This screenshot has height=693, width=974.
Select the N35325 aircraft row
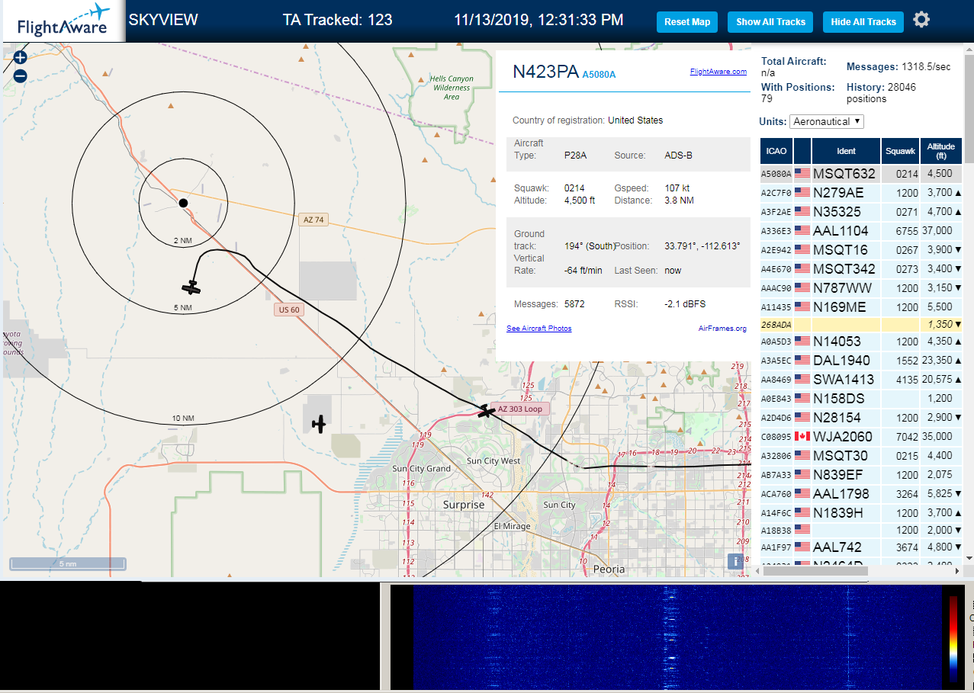862,211
